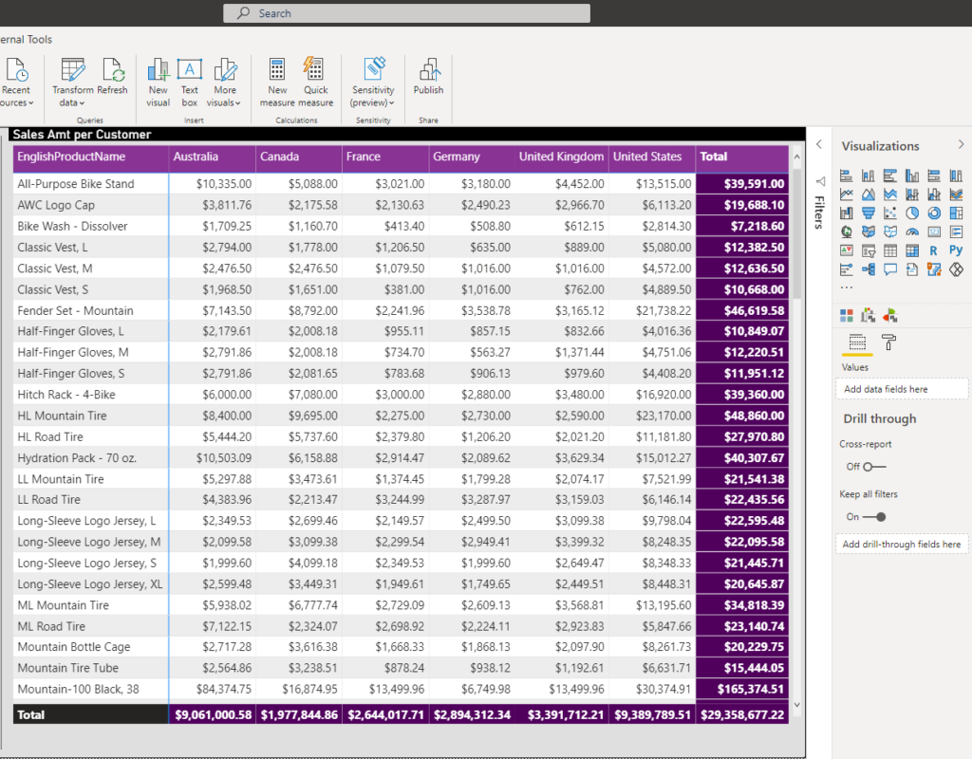Select the Pie chart visual
972x759 pixels.
pos(912,213)
